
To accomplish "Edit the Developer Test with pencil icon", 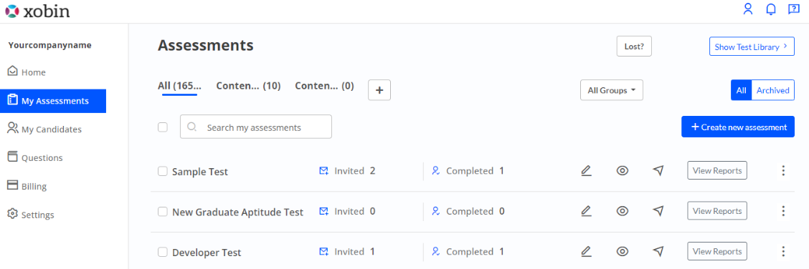I will click(x=586, y=252).
